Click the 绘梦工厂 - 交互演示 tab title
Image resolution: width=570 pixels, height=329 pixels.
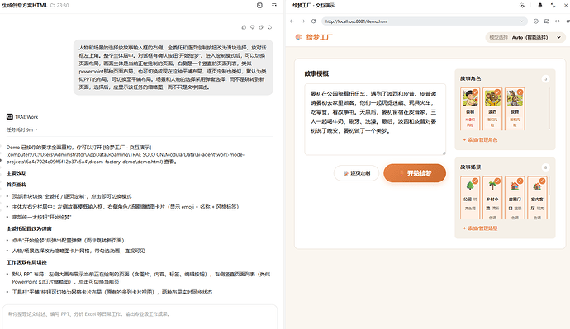pos(314,6)
